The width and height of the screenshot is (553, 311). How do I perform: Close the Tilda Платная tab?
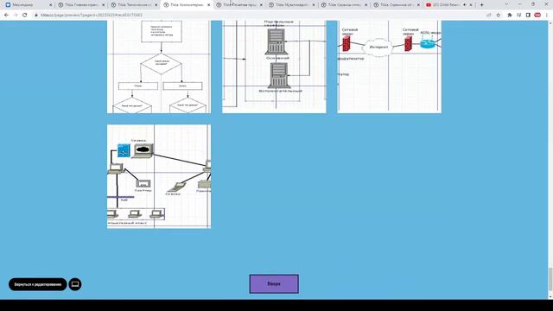tap(261, 5)
